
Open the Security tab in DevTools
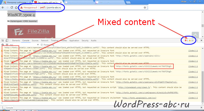click(x=85, y=40)
